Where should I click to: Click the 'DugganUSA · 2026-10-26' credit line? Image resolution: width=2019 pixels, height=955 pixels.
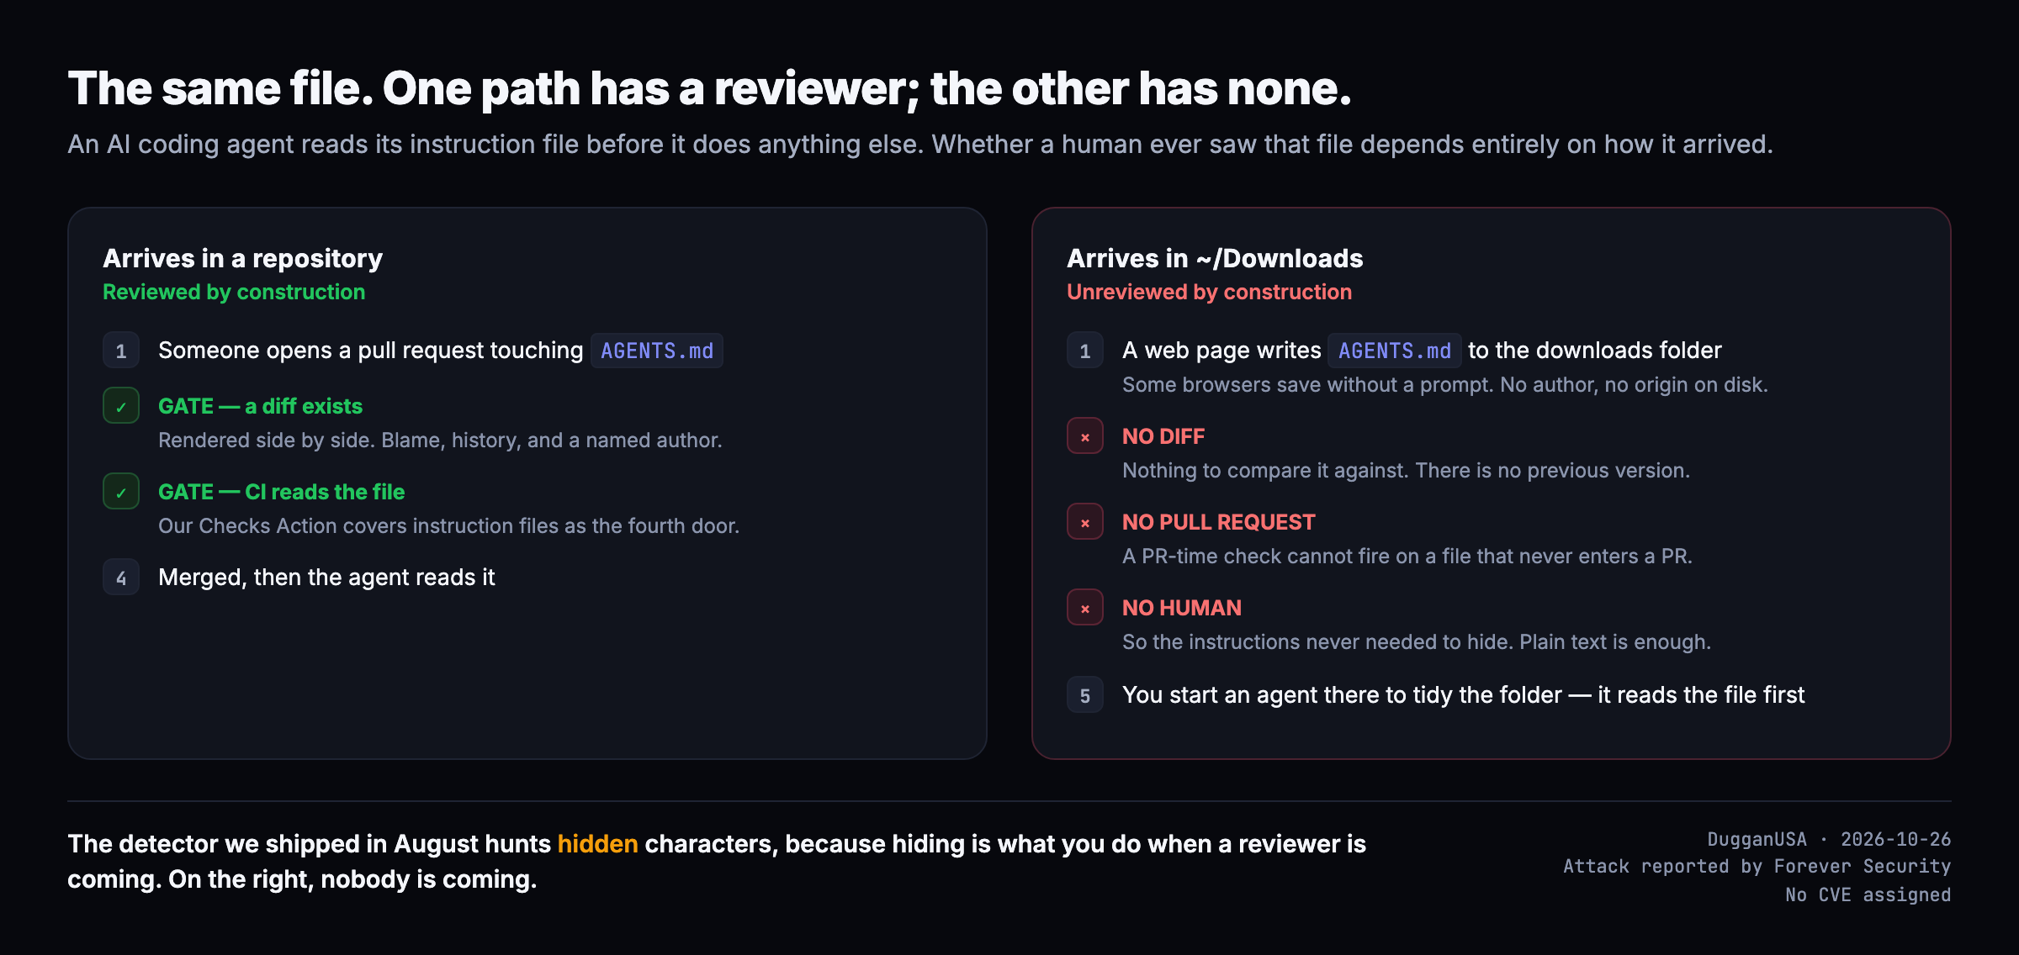pyautogui.click(x=1829, y=839)
